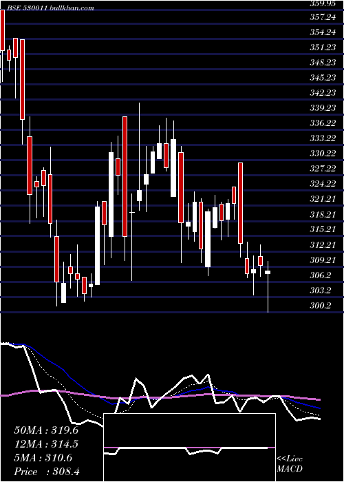Click the 330.22 price axis label
Image resolution: width=344 pixels, height=482 pixels.
pos(323,153)
